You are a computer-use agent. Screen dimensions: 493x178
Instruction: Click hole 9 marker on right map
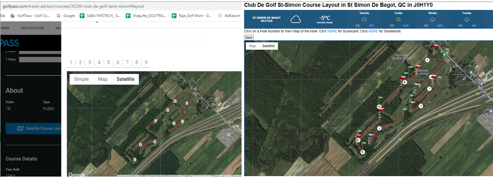tap(427, 59)
